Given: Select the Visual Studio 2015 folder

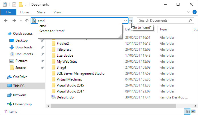Looking at the screenshot, I should pos(70,85).
